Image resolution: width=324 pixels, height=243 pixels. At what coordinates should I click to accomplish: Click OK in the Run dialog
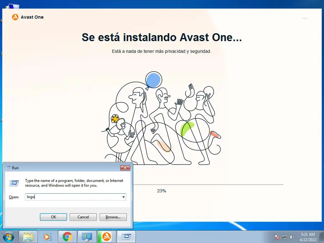(53, 217)
